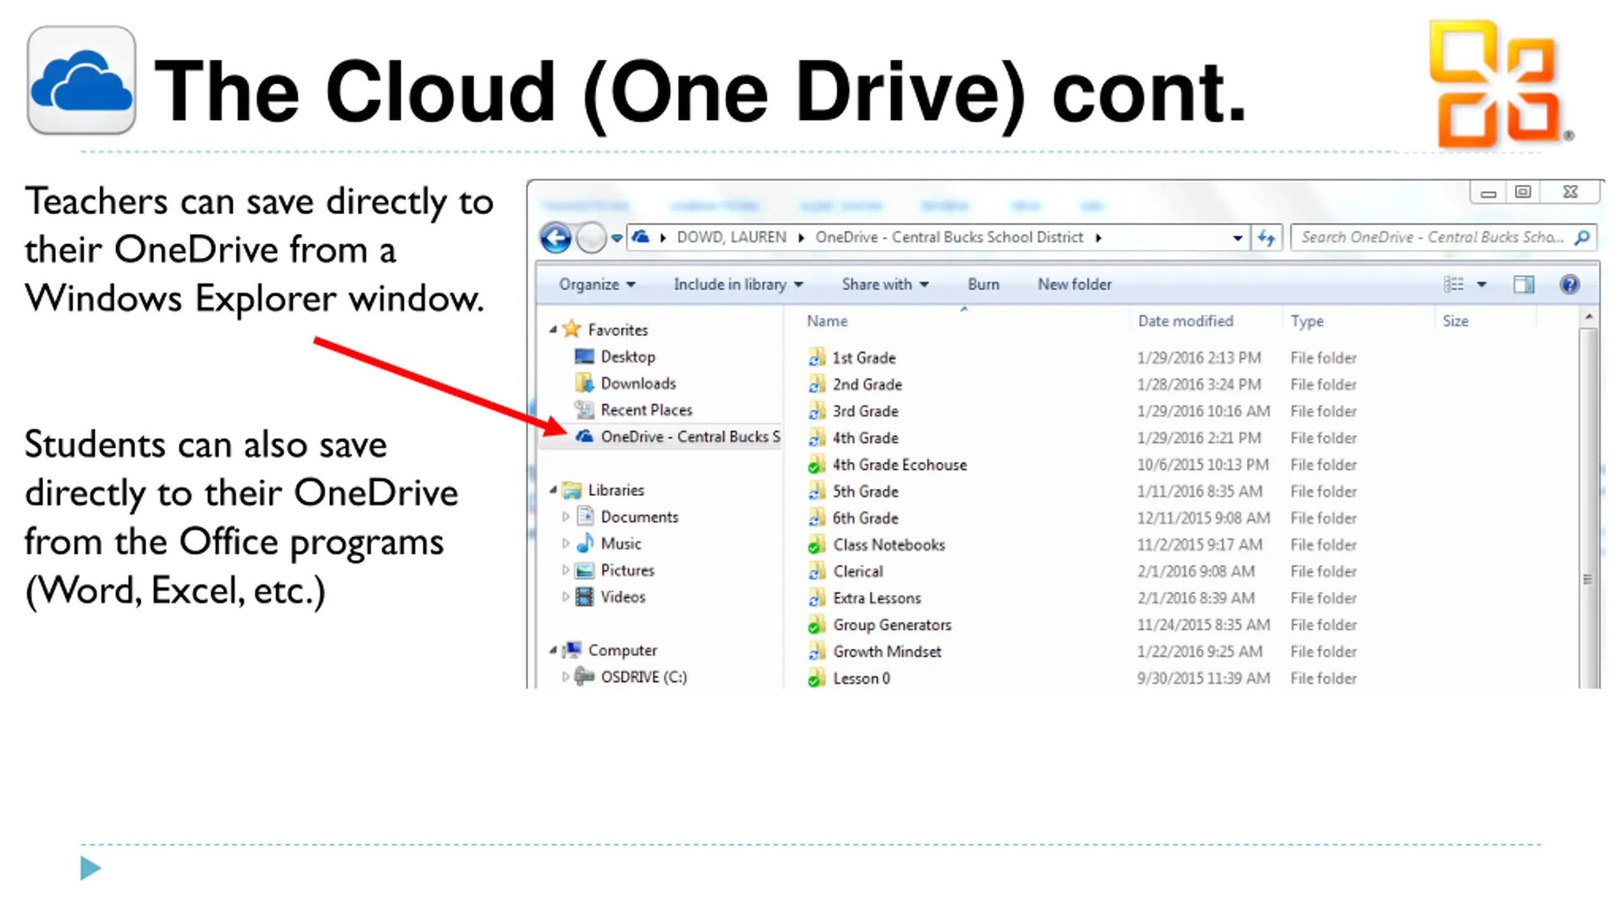Screen dimensions: 1623x912
Task: Click New folder in the toolbar
Action: click(1075, 284)
